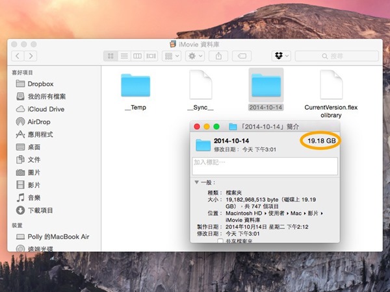Image resolution: width=390 pixels, height=292 pixels.
Task: Click 喜好項目 sidebar heading
Action: click(x=22, y=73)
